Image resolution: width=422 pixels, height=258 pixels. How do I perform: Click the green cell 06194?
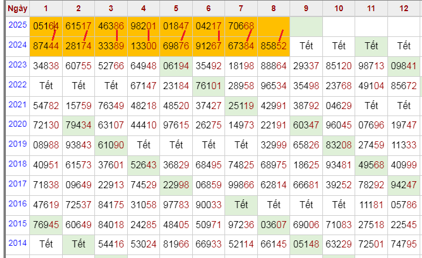(x=176, y=66)
